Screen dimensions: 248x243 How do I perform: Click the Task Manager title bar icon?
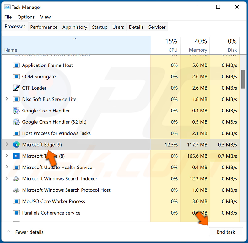coord(7,7)
